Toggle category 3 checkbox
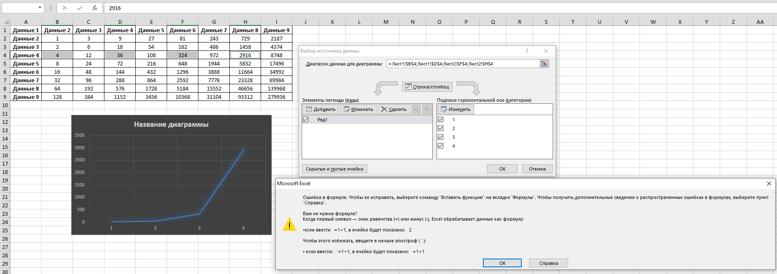Viewport: 777px width, 274px height. point(440,137)
